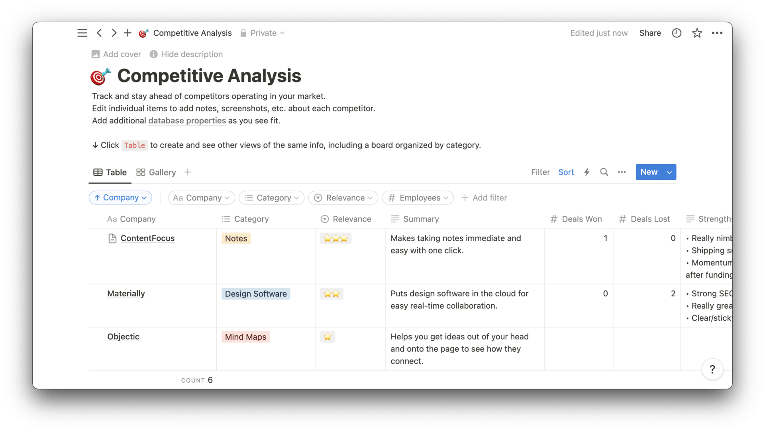Click the search icon in toolbar

pos(604,172)
